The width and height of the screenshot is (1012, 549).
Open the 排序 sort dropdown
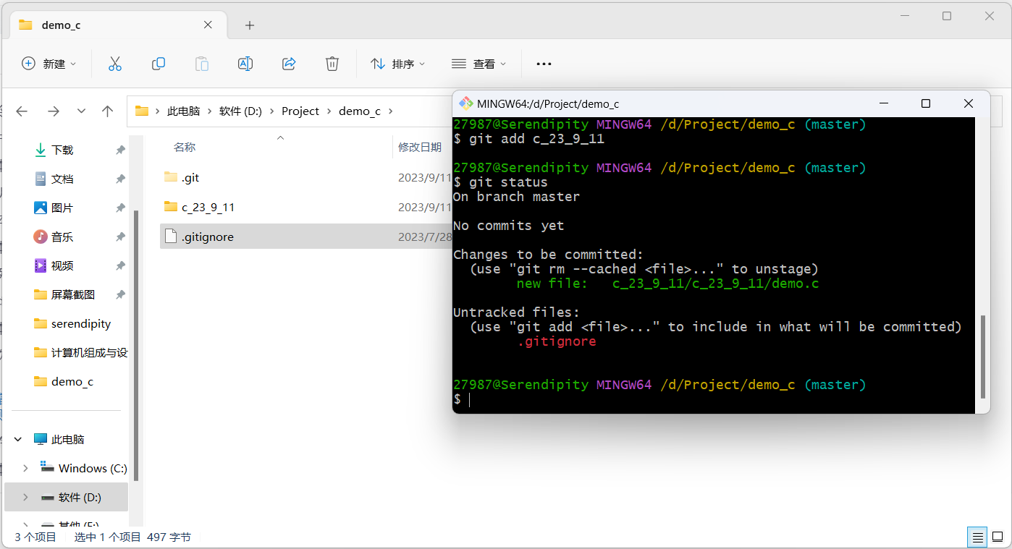coord(397,64)
